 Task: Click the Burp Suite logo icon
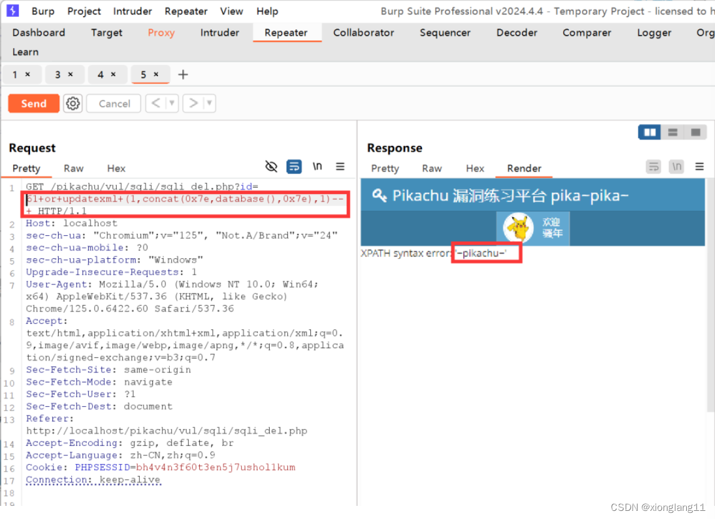[12, 10]
